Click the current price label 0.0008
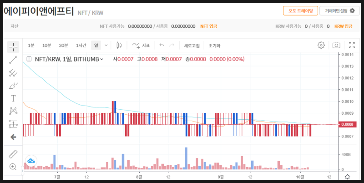364x183 pixels. point(348,124)
